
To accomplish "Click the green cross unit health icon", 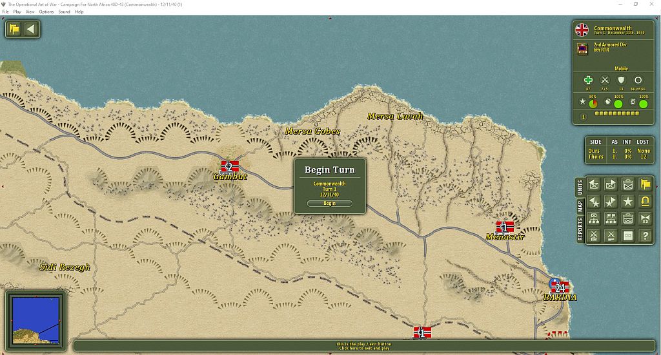I will (x=588, y=80).
